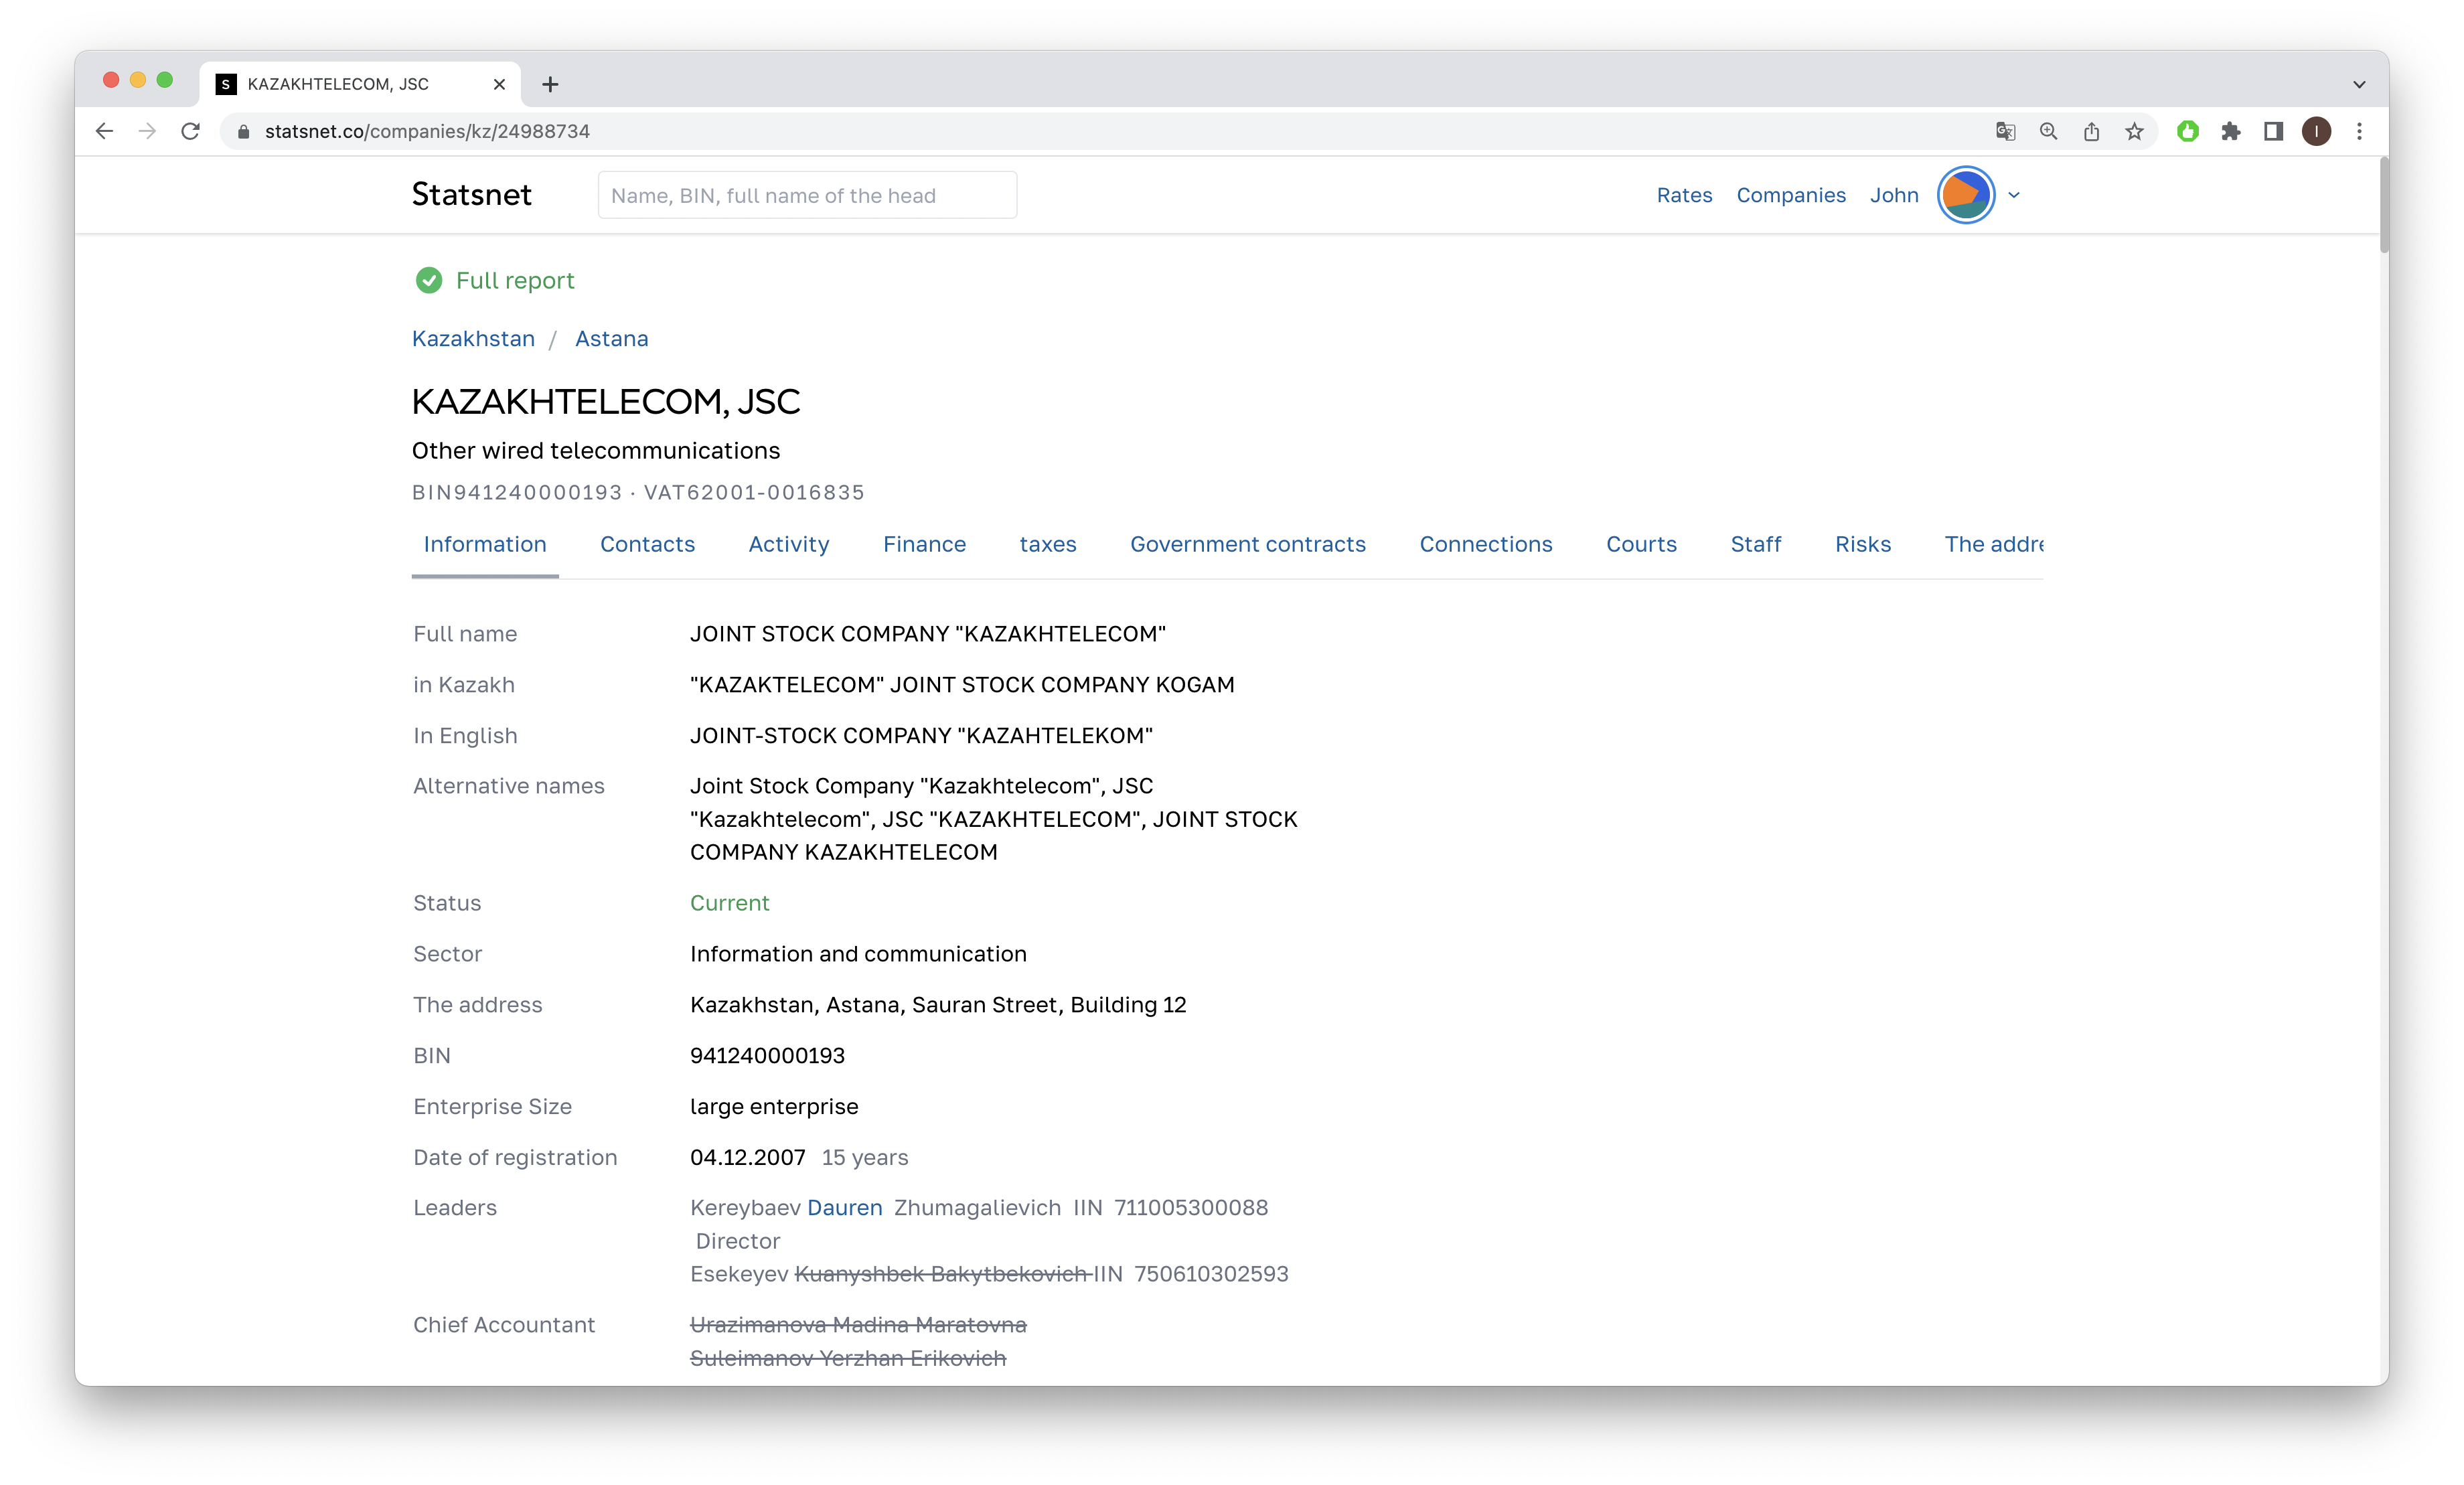Reload the page with the refresh icon

pos(190,131)
